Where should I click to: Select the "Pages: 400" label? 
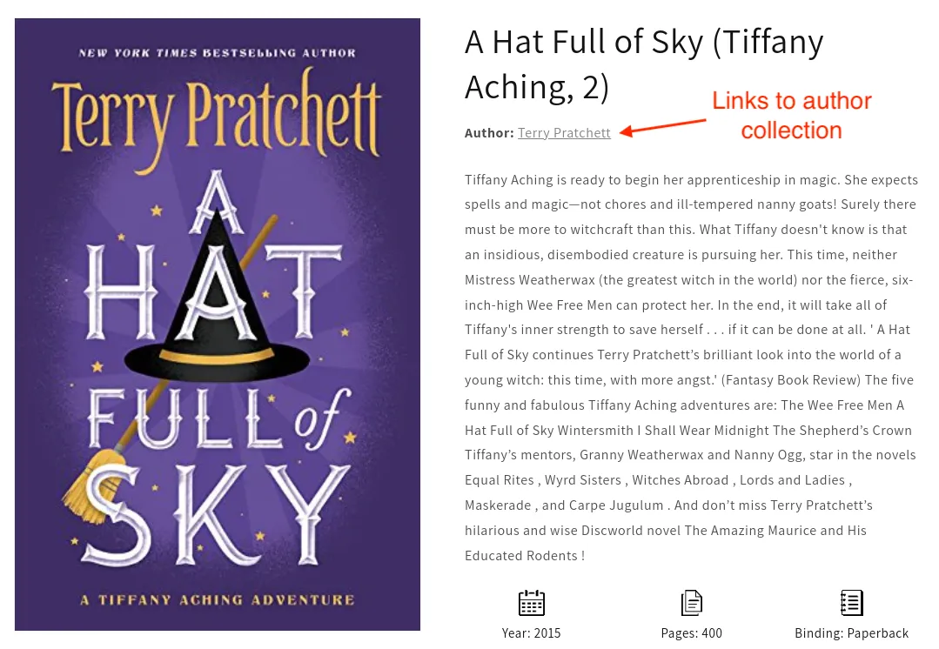pyautogui.click(x=692, y=633)
